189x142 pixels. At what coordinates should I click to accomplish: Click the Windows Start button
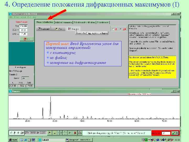click(13, 140)
